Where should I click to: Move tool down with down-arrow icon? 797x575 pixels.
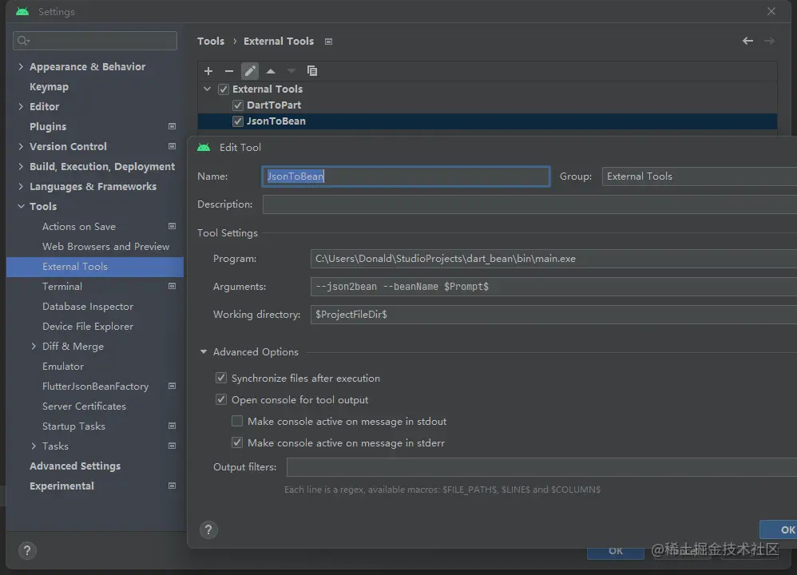coord(291,71)
